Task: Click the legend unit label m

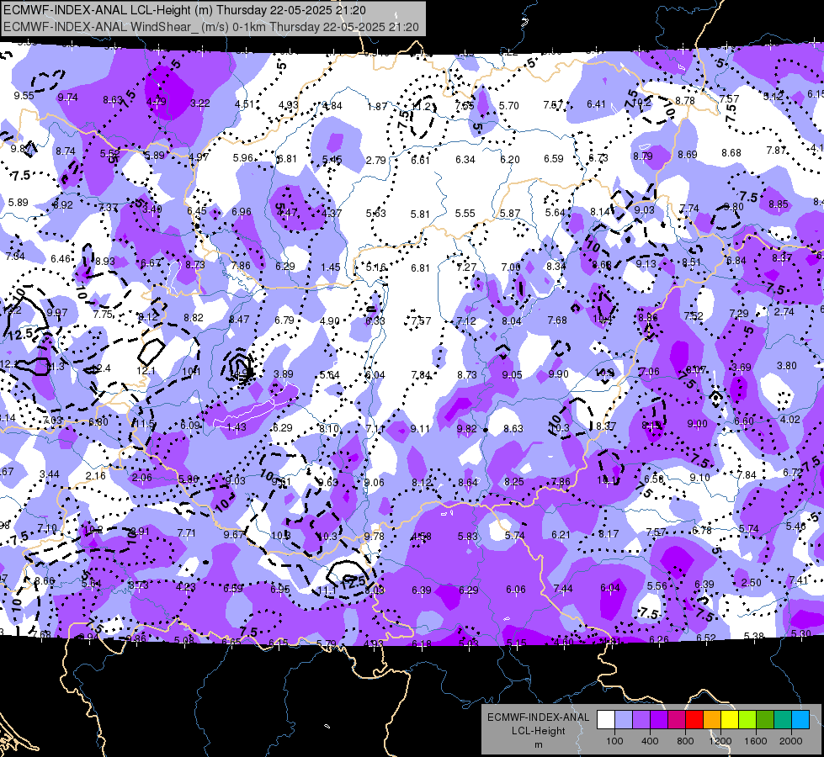Action: click(538, 745)
